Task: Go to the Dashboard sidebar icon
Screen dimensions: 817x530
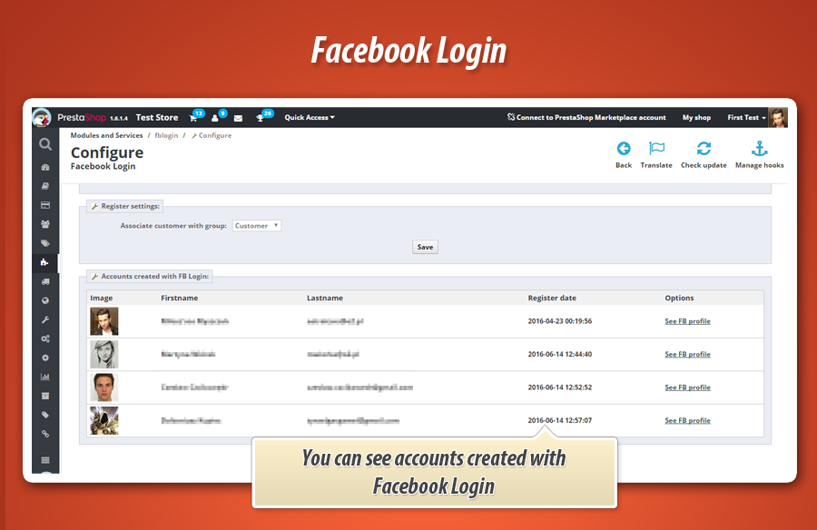Action: [x=45, y=167]
